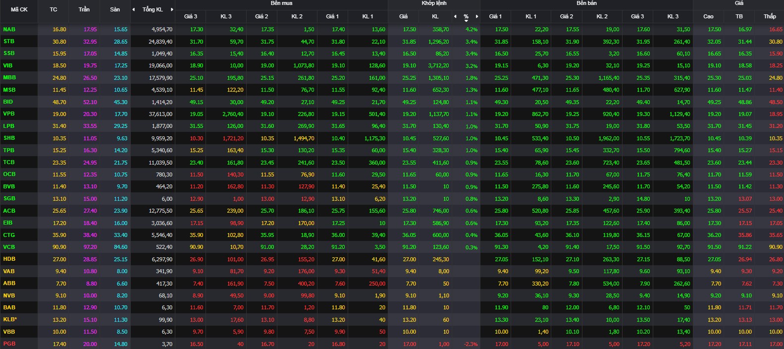Click the Tổng KL column header
The width and height of the screenshot is (784, 349).
point(153,9)
